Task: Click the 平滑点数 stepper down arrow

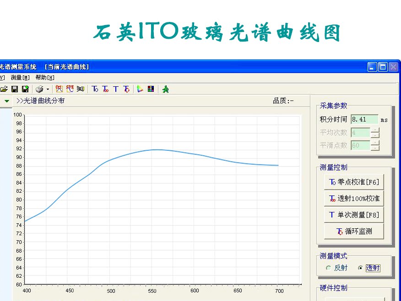Action: pos(375,148)
